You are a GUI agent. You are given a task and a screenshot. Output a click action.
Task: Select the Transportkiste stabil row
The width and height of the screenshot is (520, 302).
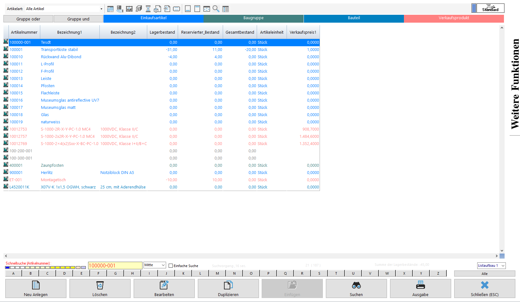pyautogui.click(x=59, y=50)
